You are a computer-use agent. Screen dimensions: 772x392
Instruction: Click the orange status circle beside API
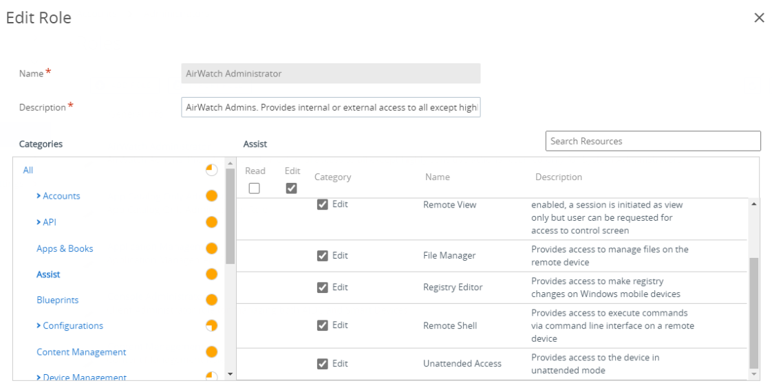[x=211, y=222]
